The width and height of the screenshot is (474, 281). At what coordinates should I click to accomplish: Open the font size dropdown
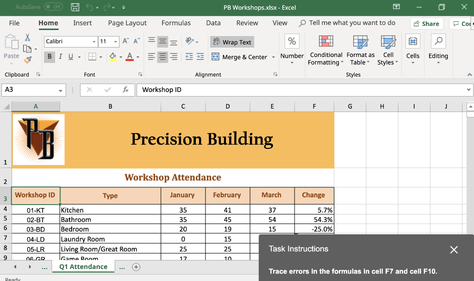coord(115,41)
